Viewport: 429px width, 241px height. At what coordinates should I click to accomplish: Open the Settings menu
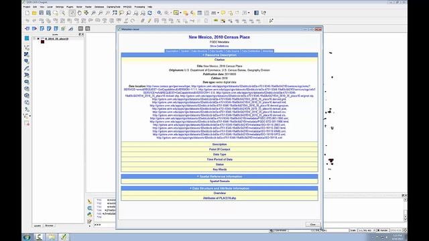[60, 7]
